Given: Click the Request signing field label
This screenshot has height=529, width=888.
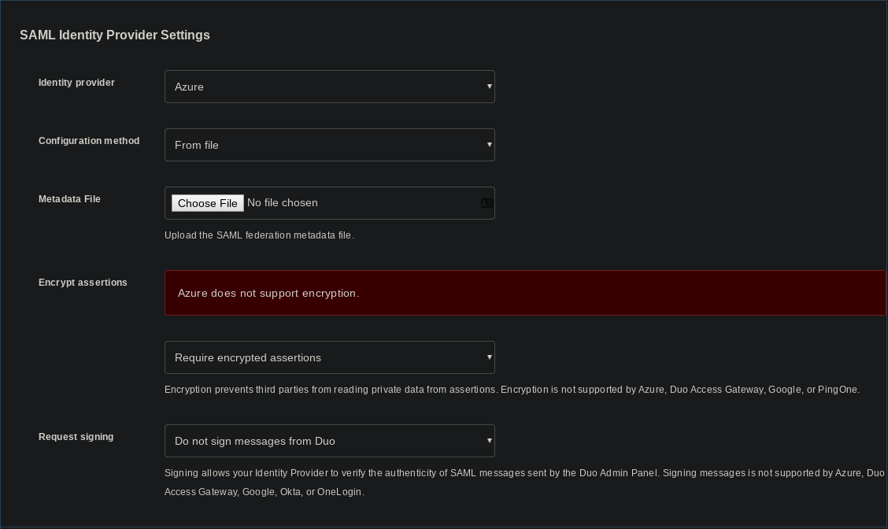Looking at the screenshot, I should coord(76,437).
